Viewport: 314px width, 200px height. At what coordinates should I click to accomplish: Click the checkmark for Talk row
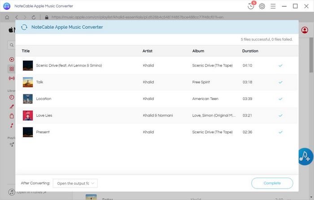280,82
